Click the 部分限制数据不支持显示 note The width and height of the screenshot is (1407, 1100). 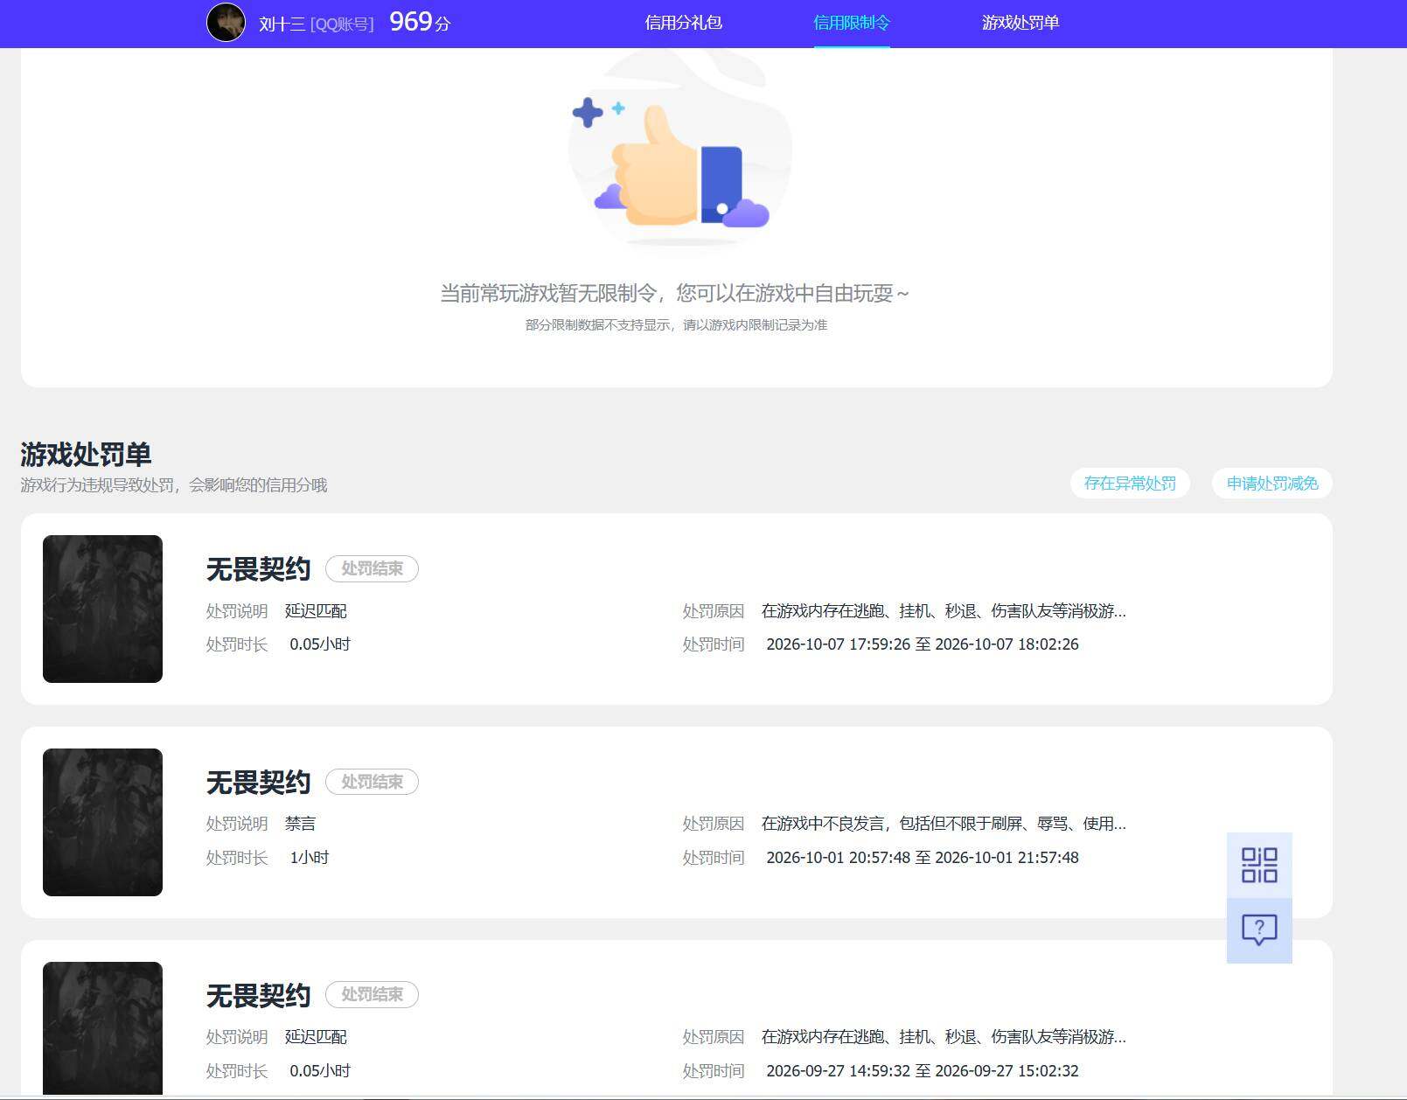point(676,325)
